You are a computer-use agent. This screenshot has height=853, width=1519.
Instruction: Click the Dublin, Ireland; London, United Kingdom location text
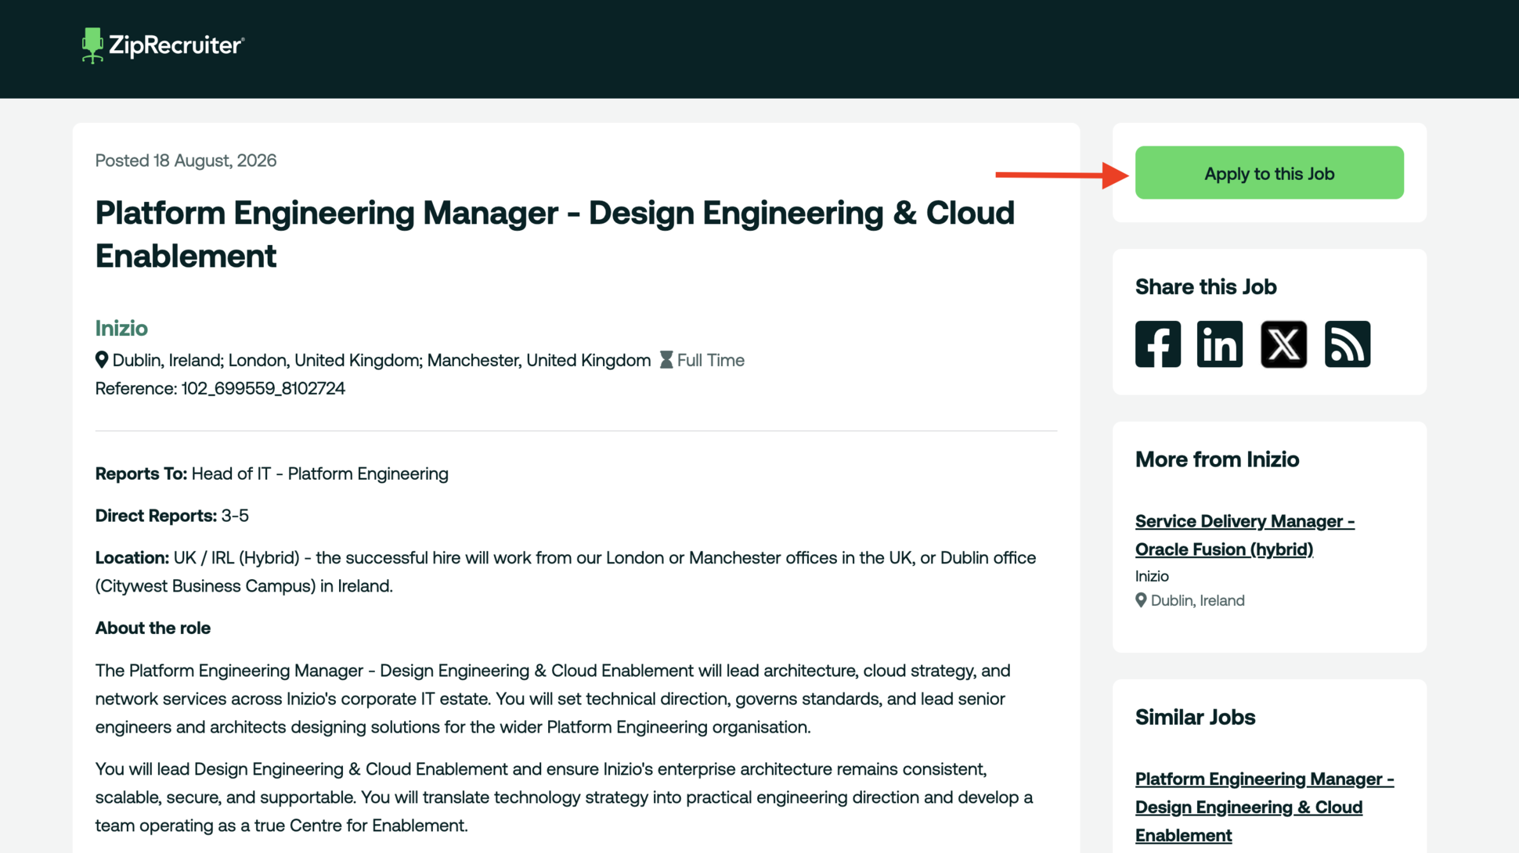click(x=381, y=360)
